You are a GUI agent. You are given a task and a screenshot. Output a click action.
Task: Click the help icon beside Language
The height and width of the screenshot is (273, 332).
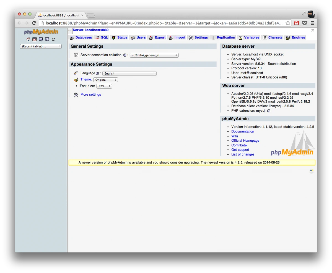[x=97, y=73]
